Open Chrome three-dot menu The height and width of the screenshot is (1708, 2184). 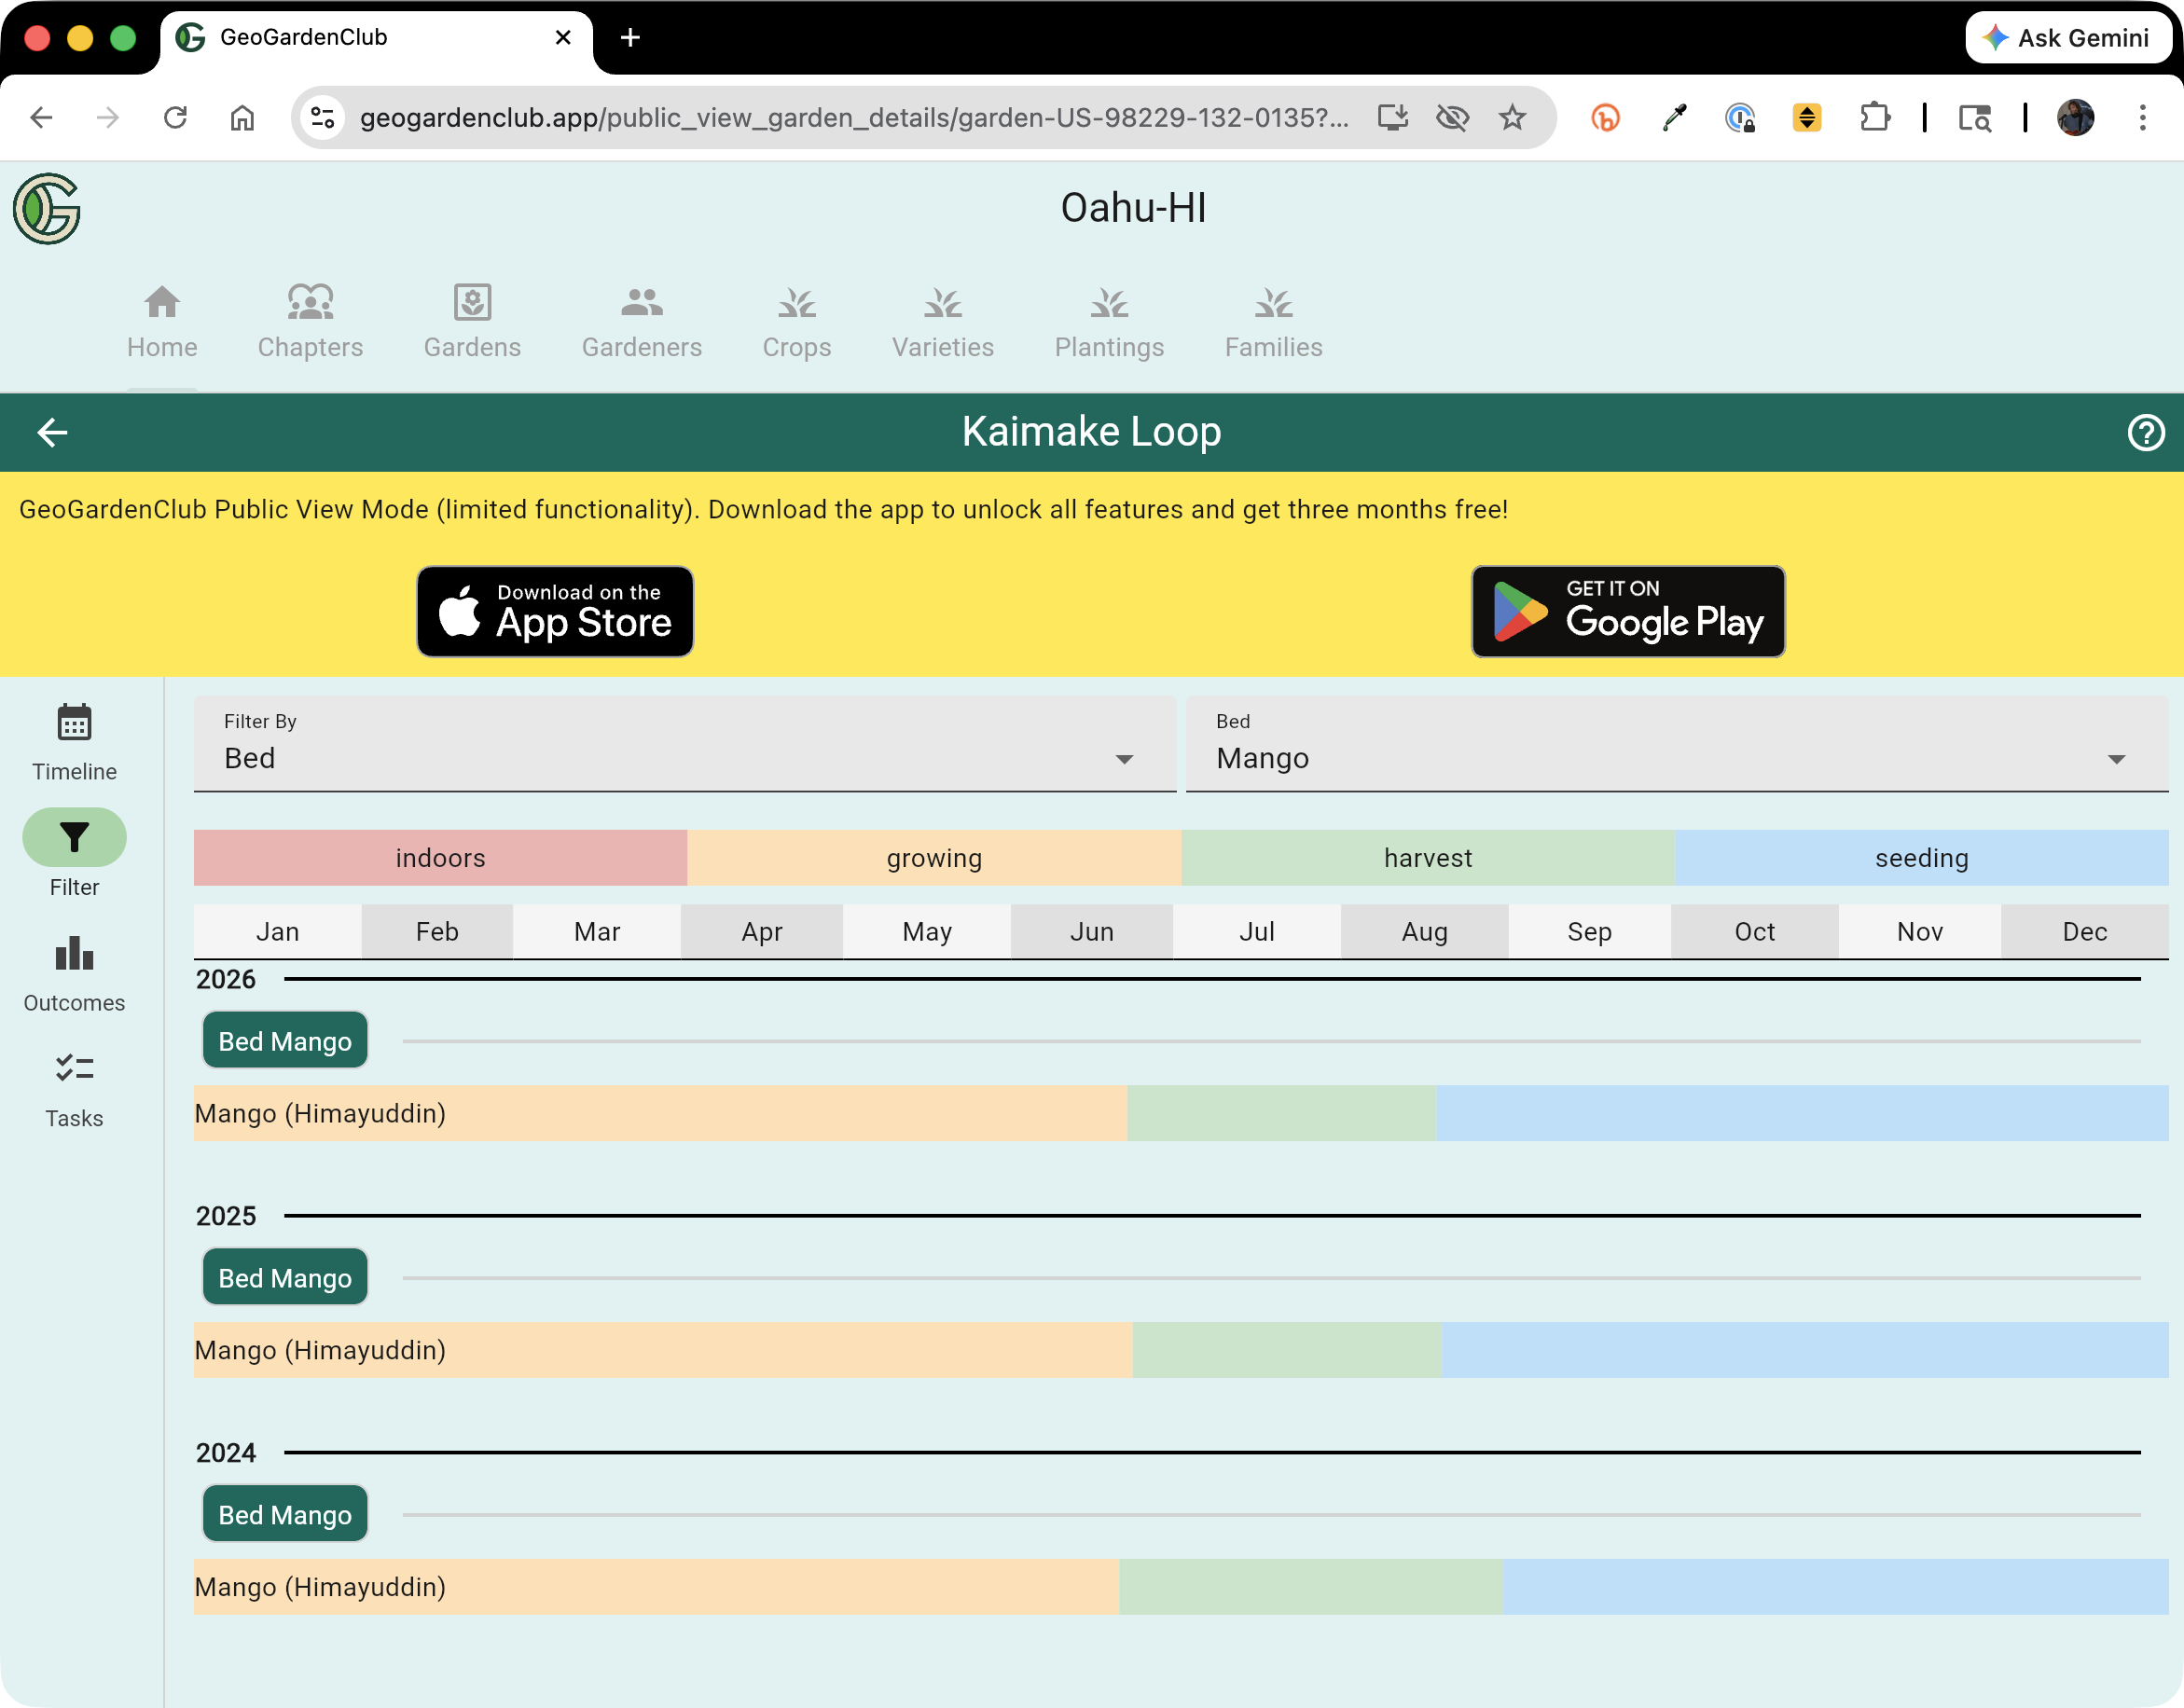coord(2142,118)
